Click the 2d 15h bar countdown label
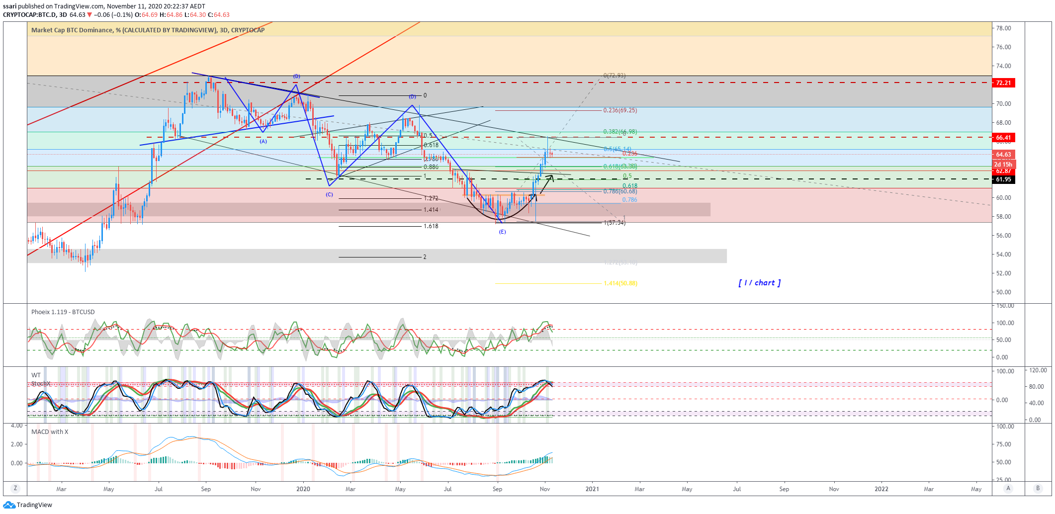The height and width of the screenshot is (514, 1055). pos(1003,164)
